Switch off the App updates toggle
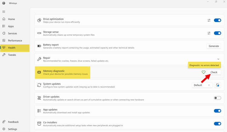Viewport: 227px width, 132px height. point(217,111)
